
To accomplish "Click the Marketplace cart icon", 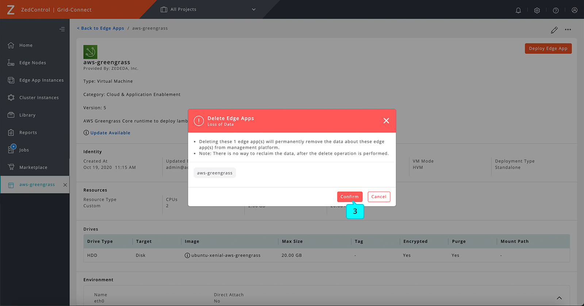I will (x=11, y=167).
